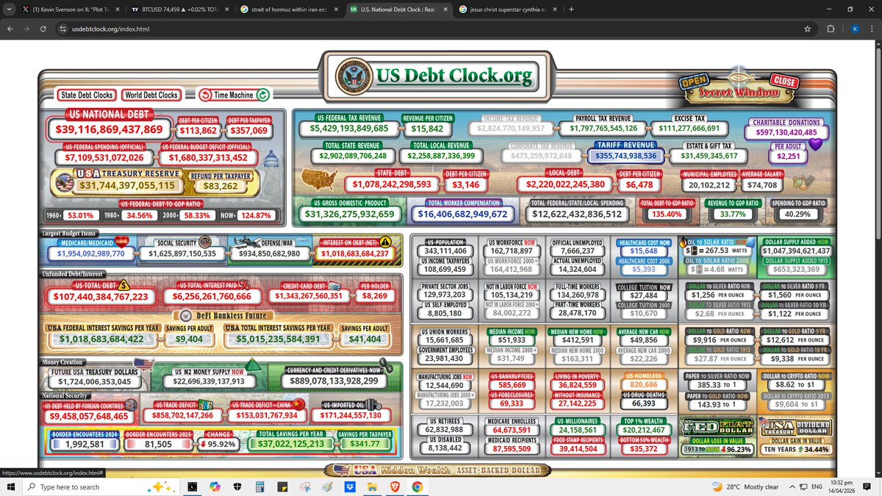The height and width of the screenshot is (496, 882).
Task: Click the Time Machine button
Action: [233, 95]
